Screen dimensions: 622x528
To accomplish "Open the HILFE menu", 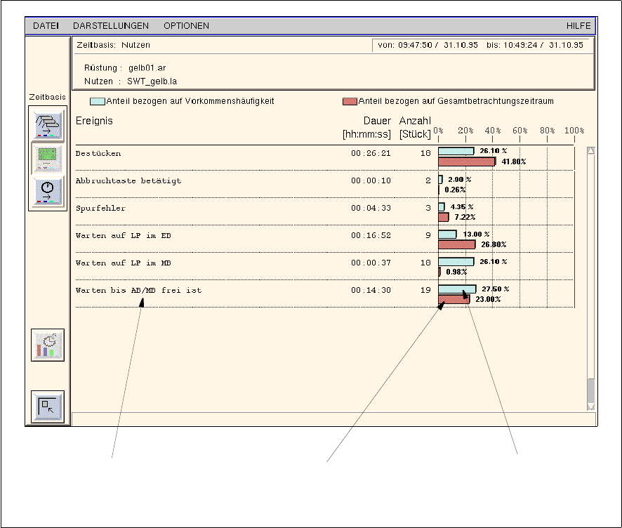I will (x=580, y=26).
